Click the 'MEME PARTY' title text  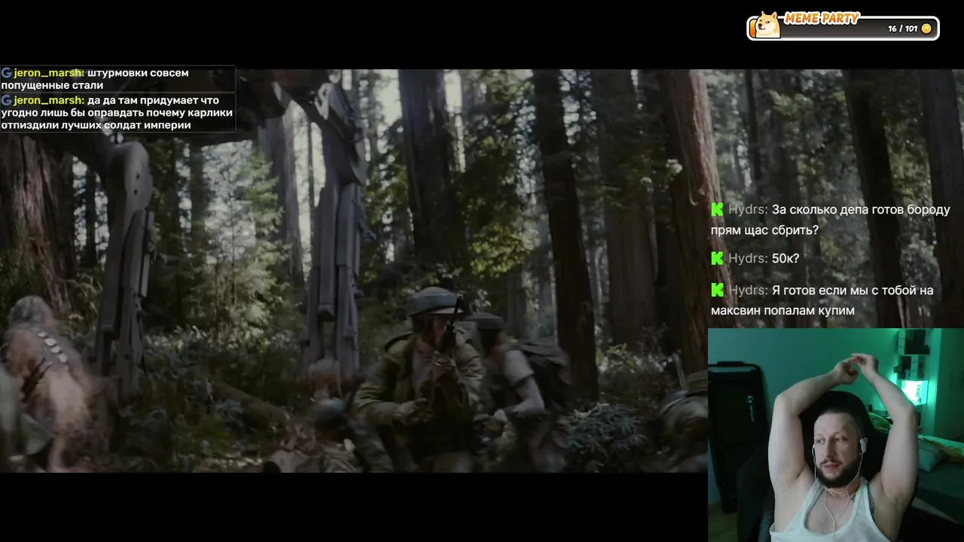pyautogui.click(x=822, y=18)
